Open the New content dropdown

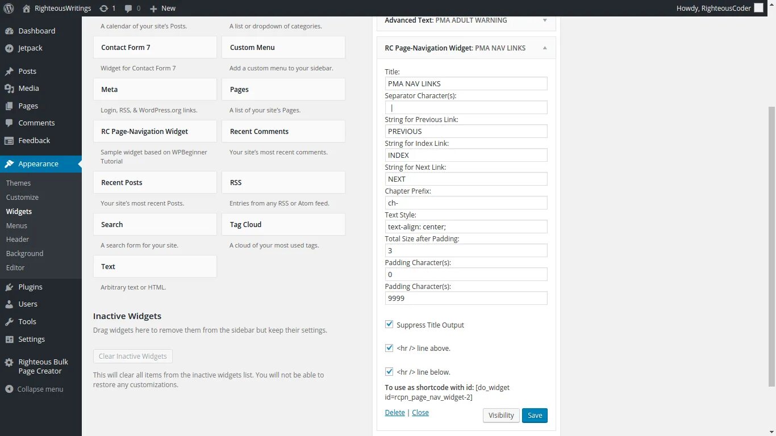point(162,9)
